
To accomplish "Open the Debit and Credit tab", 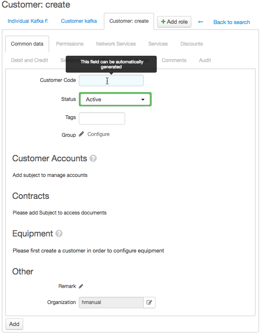I will [29, 60].
